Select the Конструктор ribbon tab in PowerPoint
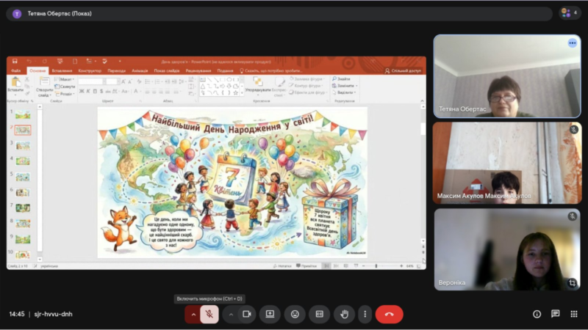Viewport: 588px width, 330px height. pyautogui.click(x=90, y=70)
